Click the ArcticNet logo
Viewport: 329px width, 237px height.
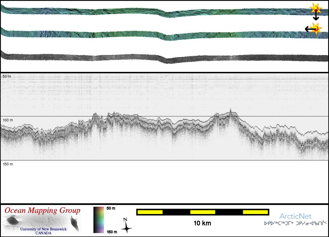(x=295, y=216)
